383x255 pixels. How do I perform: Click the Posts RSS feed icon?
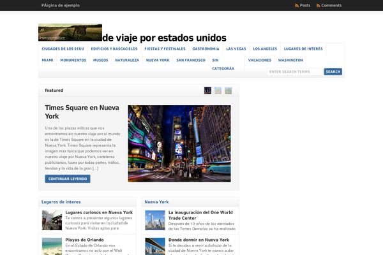coord(297,5)
